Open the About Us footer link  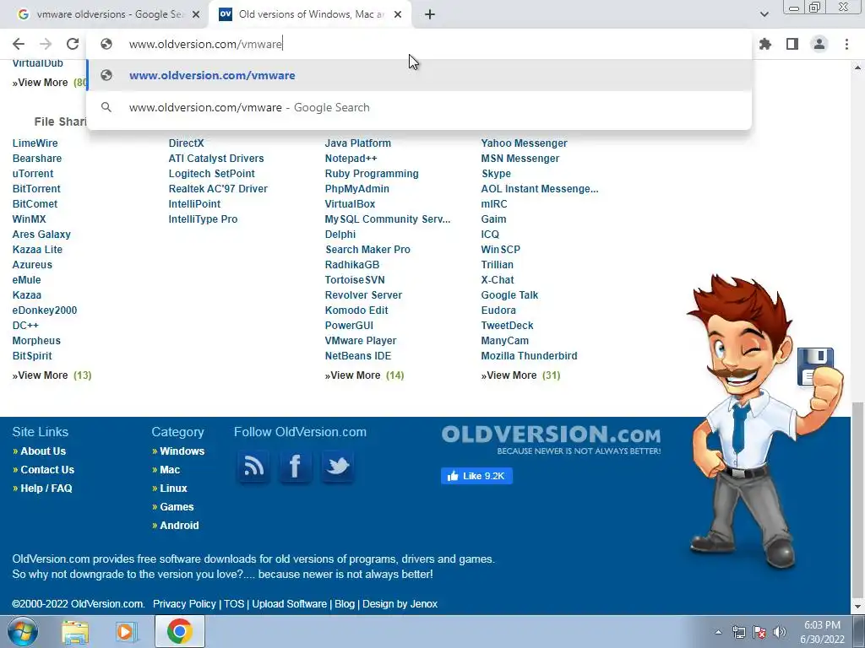pyautogui.click(x=43, y=451)
